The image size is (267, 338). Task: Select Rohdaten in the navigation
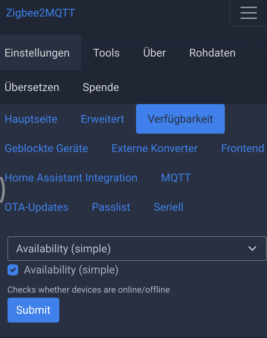[212, 53]
